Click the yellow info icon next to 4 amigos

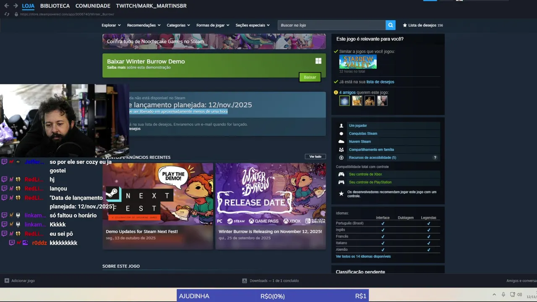[336, 92]
